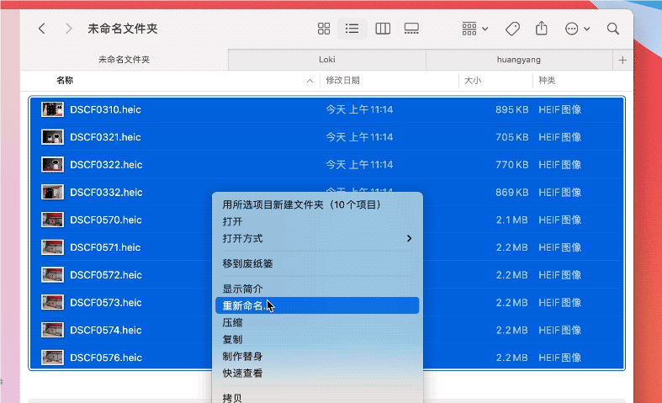Select file name DSCF0572.heic
Screen dimensions: 662x403
pos(106,275)
